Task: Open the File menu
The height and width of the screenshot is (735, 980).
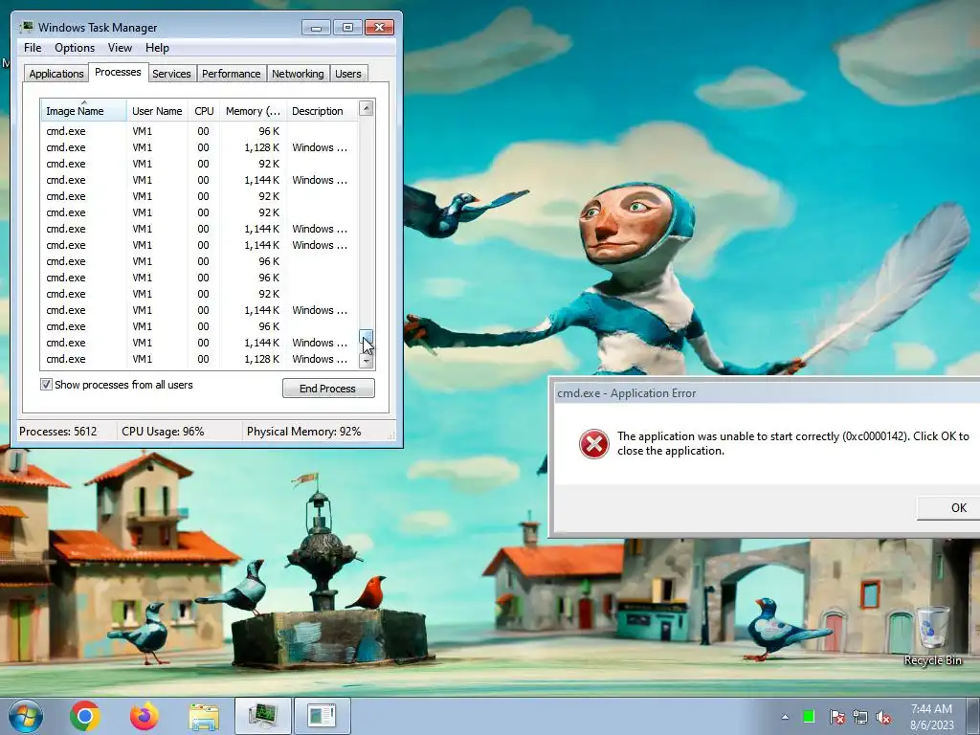Action: (33, 48)
